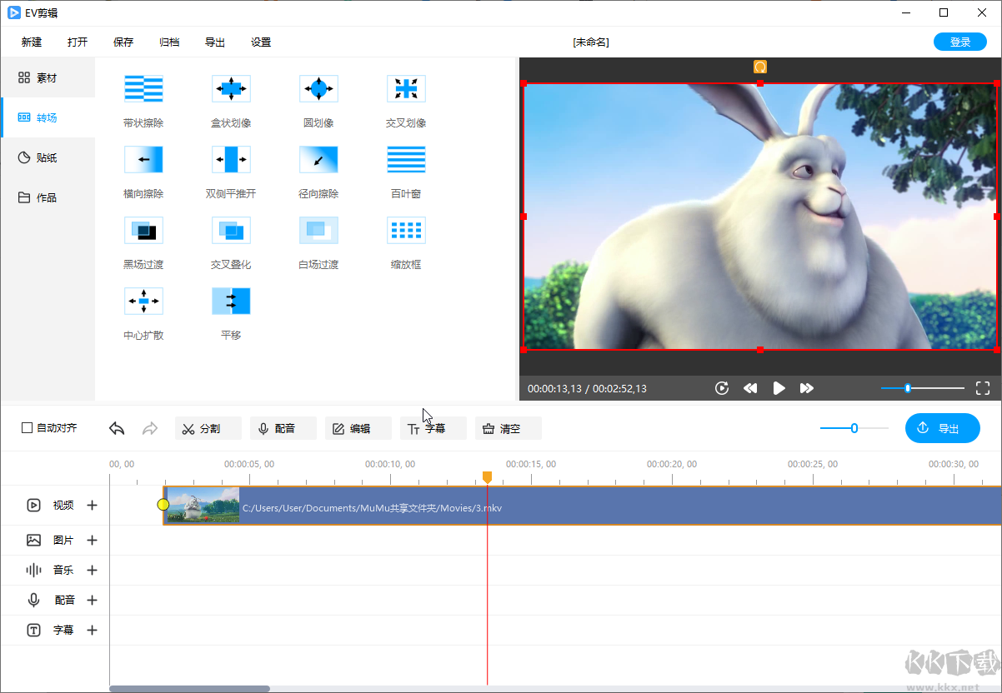Click the video clip thumbnail on timeline
This screenshot has width=1002, height=693.
203,506
